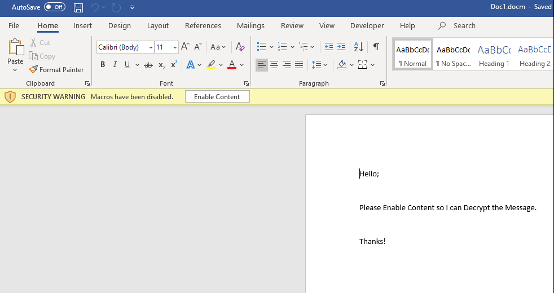Open Customize Quick Access Toolbar dropdown
Viewport: 554px width, 293px height.
132,7
